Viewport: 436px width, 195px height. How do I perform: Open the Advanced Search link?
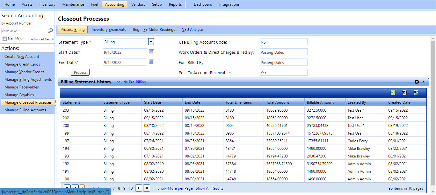[x=42, y=39]
